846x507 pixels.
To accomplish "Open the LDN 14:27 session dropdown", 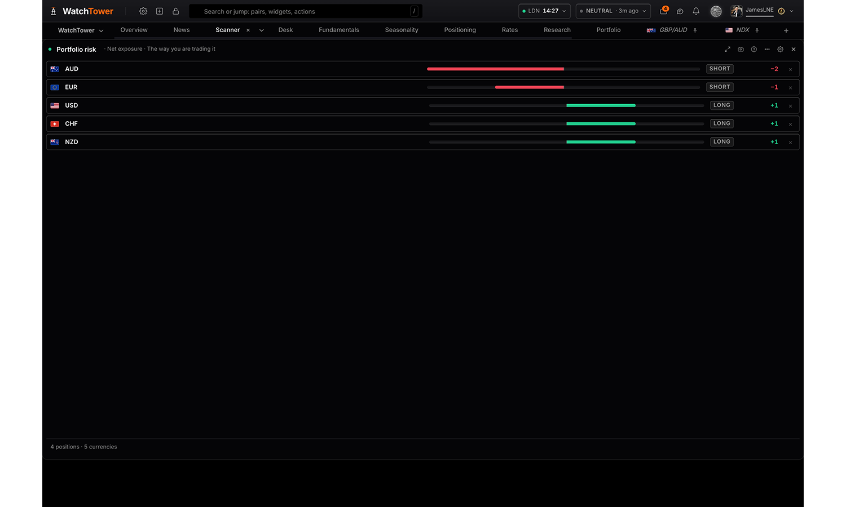I will 544,11.
